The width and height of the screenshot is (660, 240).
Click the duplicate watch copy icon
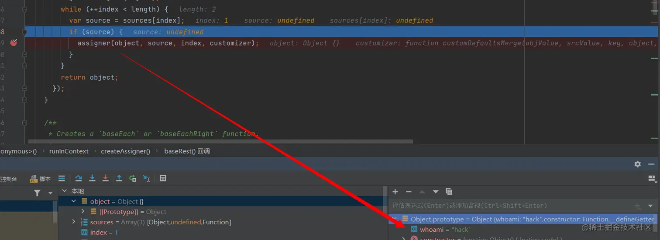coord(449,192)
